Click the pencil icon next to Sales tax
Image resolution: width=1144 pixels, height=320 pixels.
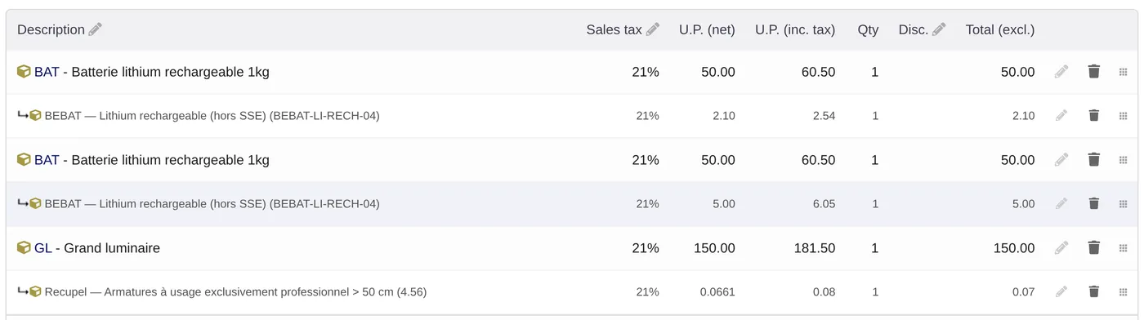coord(653,29)
